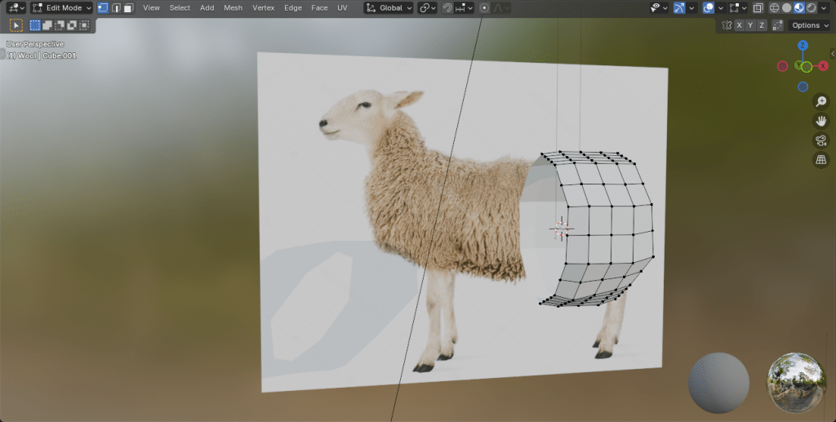The image size is (836, 422).
Task: Toggle proportional editing
Action: click(484, 8)
